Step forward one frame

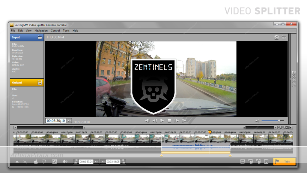point(177,121)
